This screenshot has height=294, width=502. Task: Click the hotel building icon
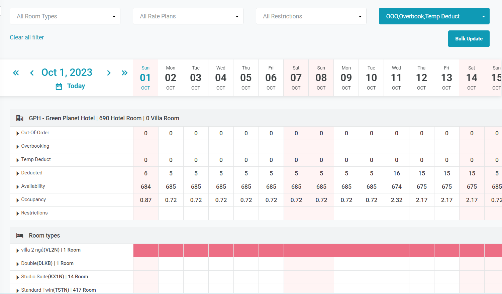click(x=20, y=118)
